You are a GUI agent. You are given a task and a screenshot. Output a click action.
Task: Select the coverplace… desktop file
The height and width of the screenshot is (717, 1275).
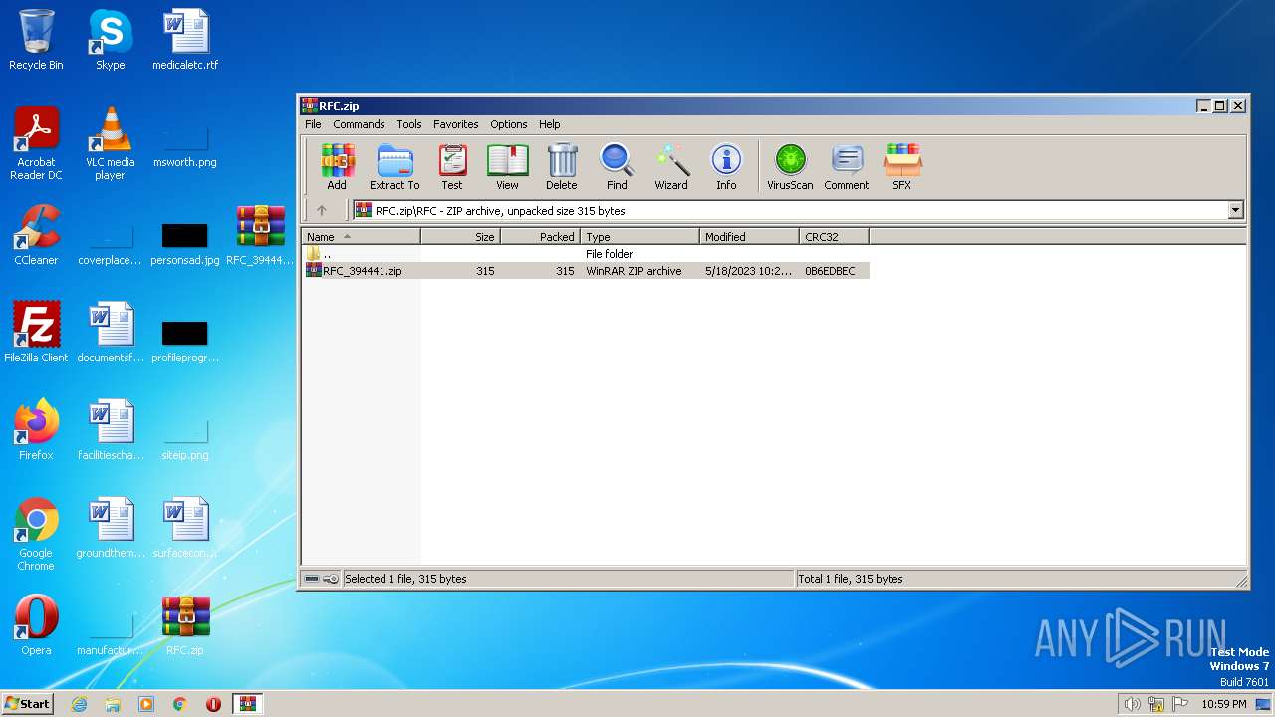tap(110, 242)
